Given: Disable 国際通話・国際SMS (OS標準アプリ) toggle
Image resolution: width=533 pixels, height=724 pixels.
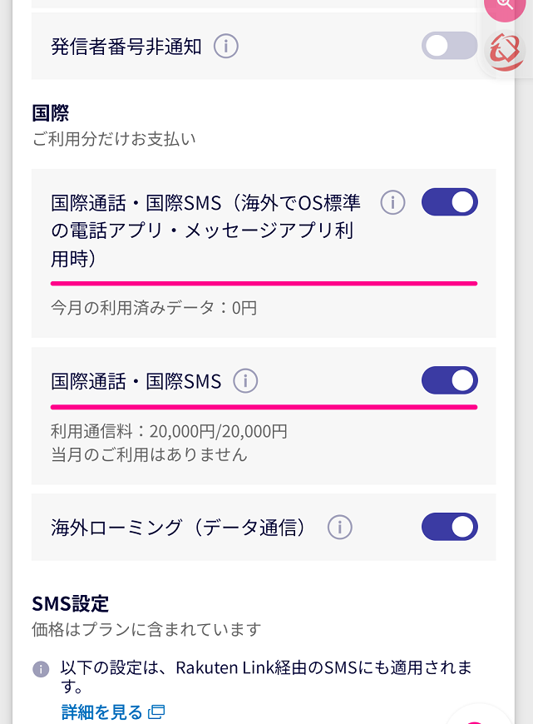Looking at the screenshot, I should (x=449, y=202).
